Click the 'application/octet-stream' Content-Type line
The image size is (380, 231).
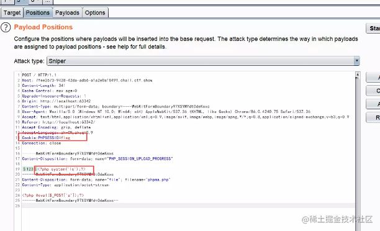[66, 184]
